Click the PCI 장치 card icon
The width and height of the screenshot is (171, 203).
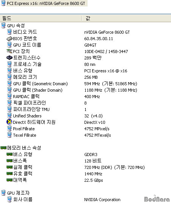9,51
